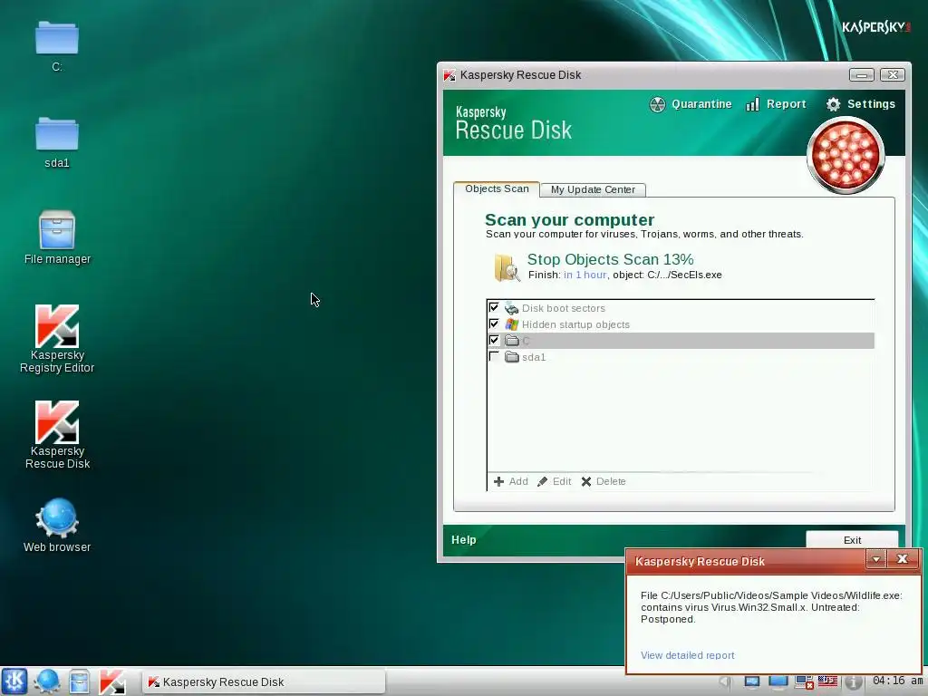
Task: Click the Kaspersky title bar logo icon
Action: tap(449, 75)
